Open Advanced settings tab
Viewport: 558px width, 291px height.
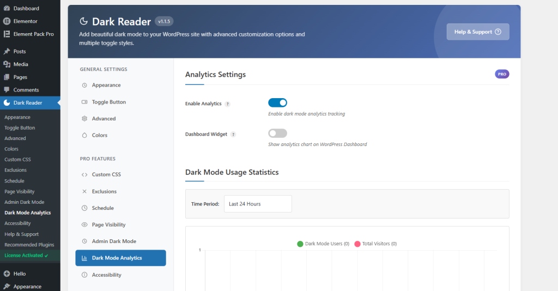click(120, 118)
